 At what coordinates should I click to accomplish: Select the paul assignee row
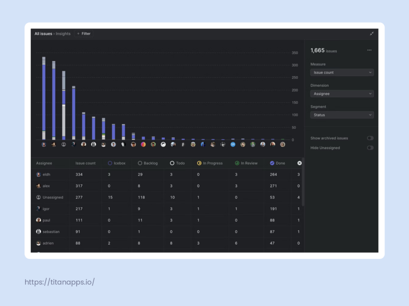167,220
